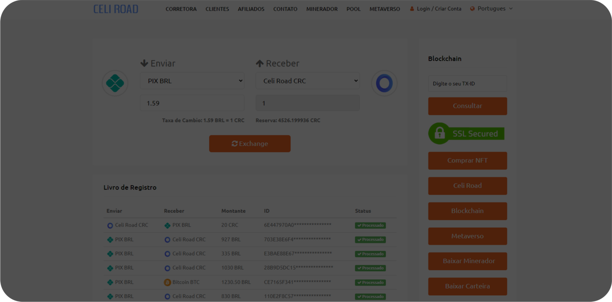Click transaction ID CE7165F341

coord(298,282)
